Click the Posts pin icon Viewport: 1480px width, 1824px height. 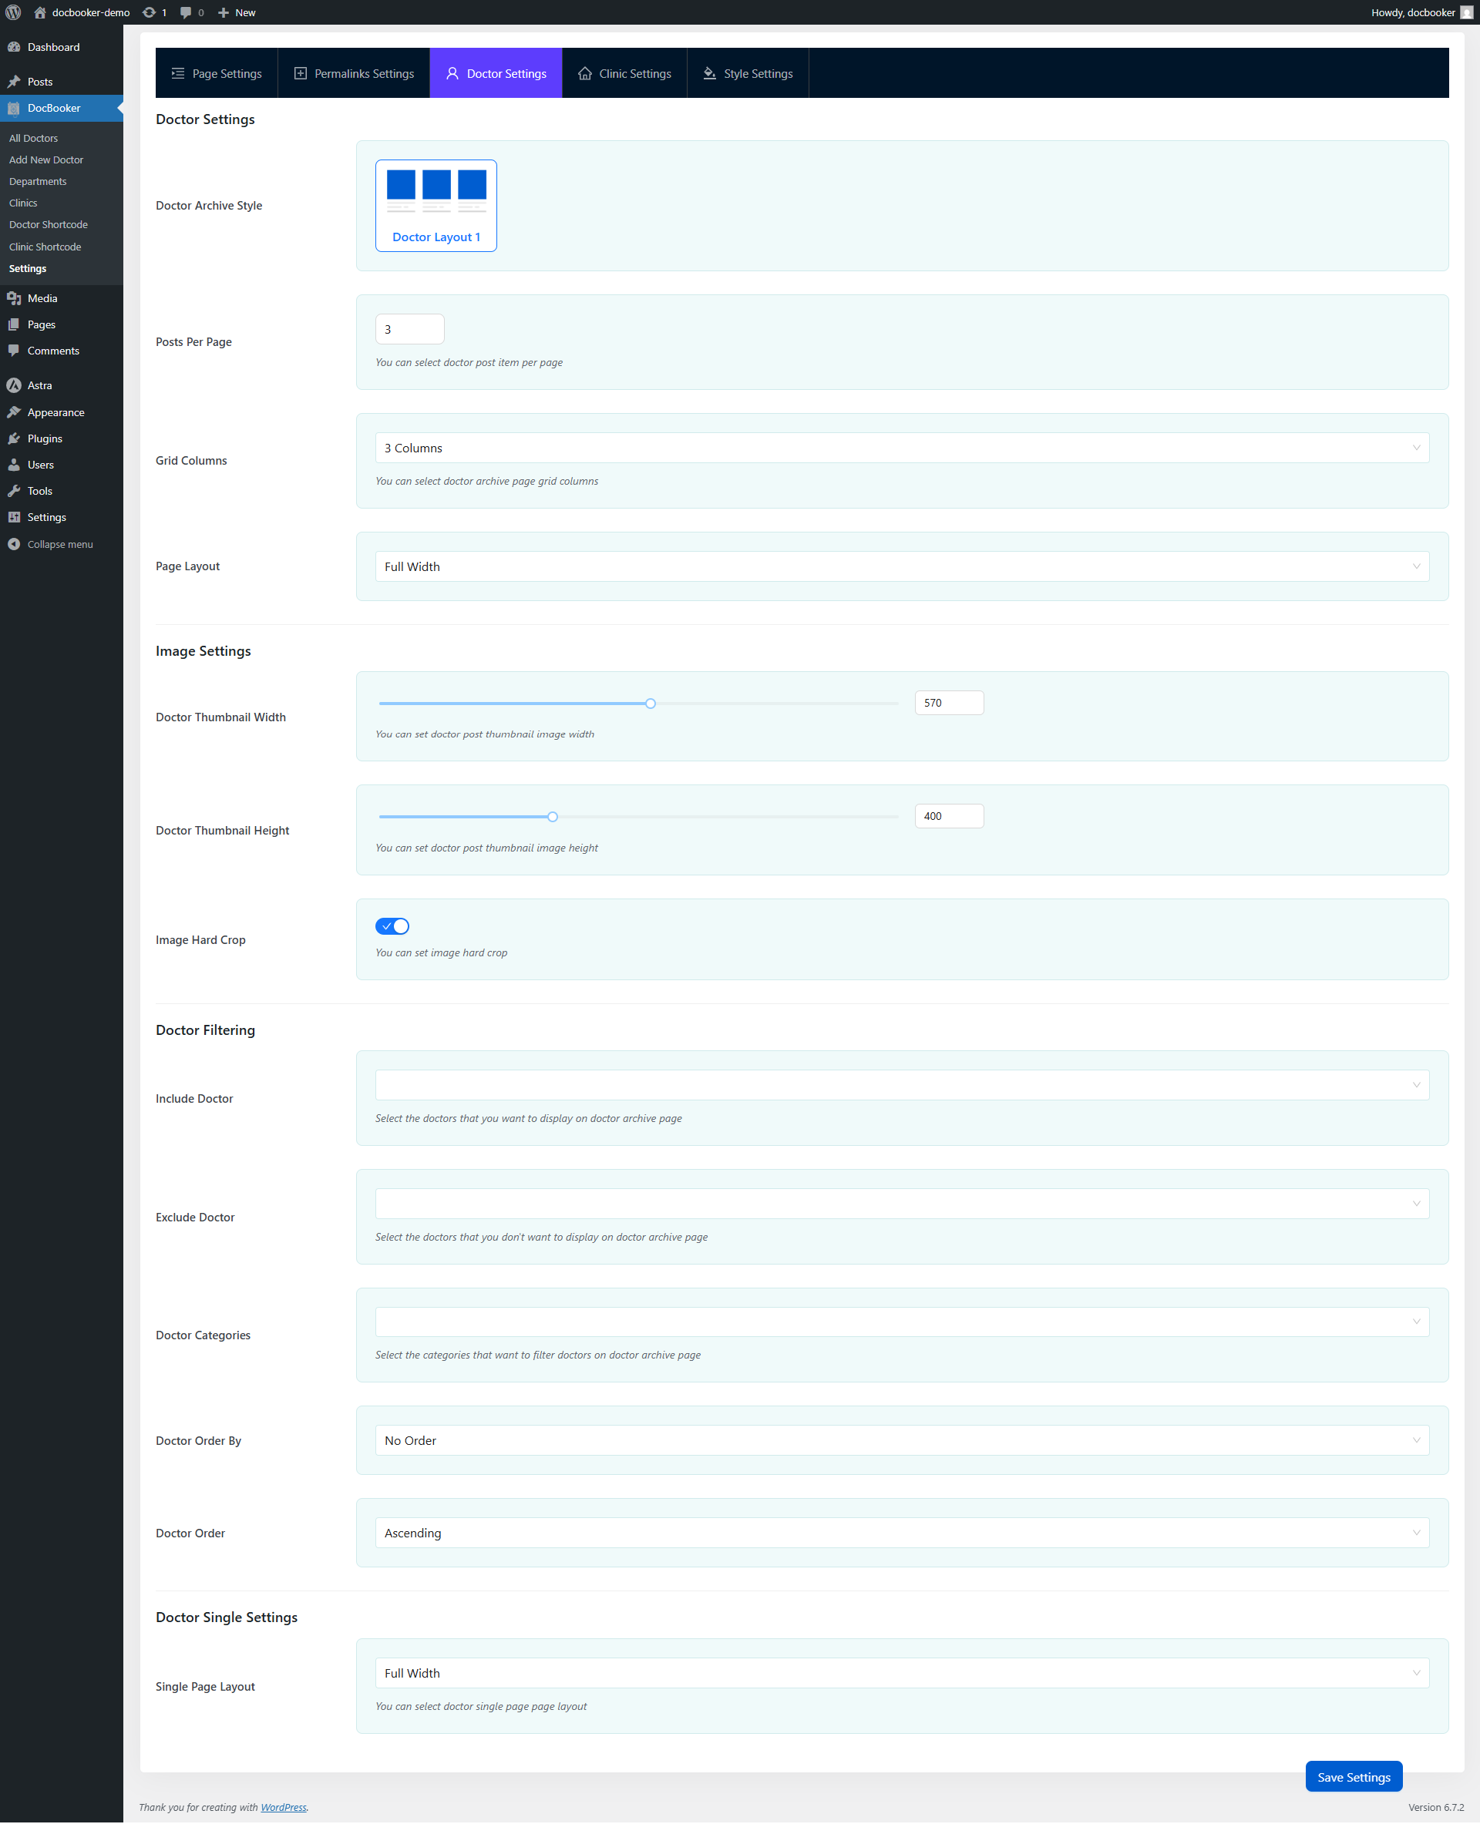coord(14,82)
